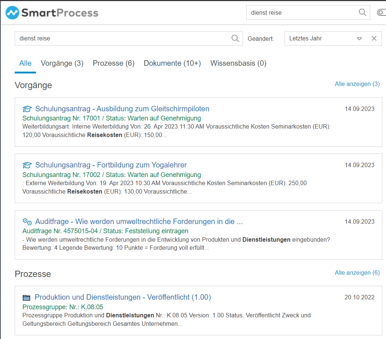
Task: Open the Prozesse (6) tab
Action: [x=114, y=63]
